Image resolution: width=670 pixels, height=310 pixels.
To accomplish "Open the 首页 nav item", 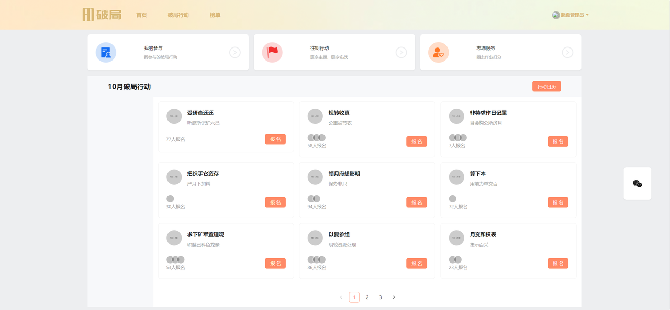I will pos(141,15).
